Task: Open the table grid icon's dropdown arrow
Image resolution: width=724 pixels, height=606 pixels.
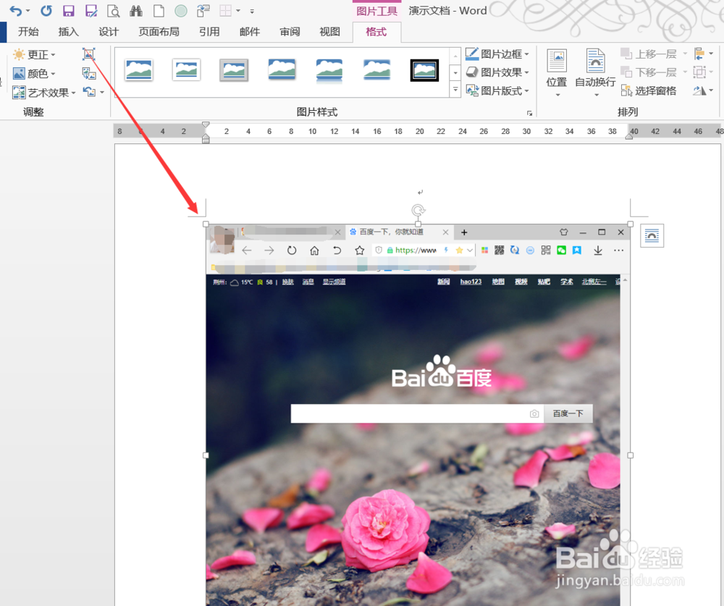Action: (x=238, y=11)
